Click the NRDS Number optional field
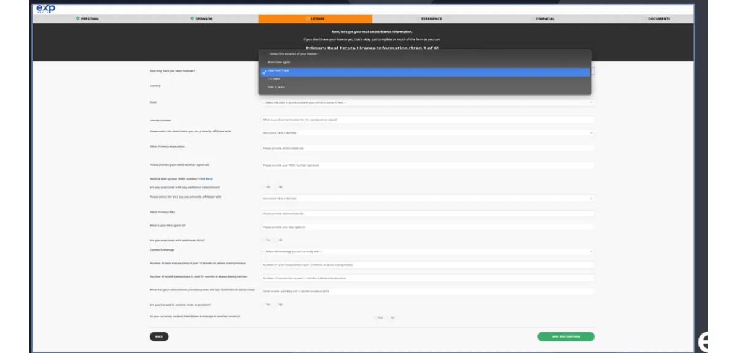Image resolution: width=737 pixels, height=353 pixels. coord(427,165)
